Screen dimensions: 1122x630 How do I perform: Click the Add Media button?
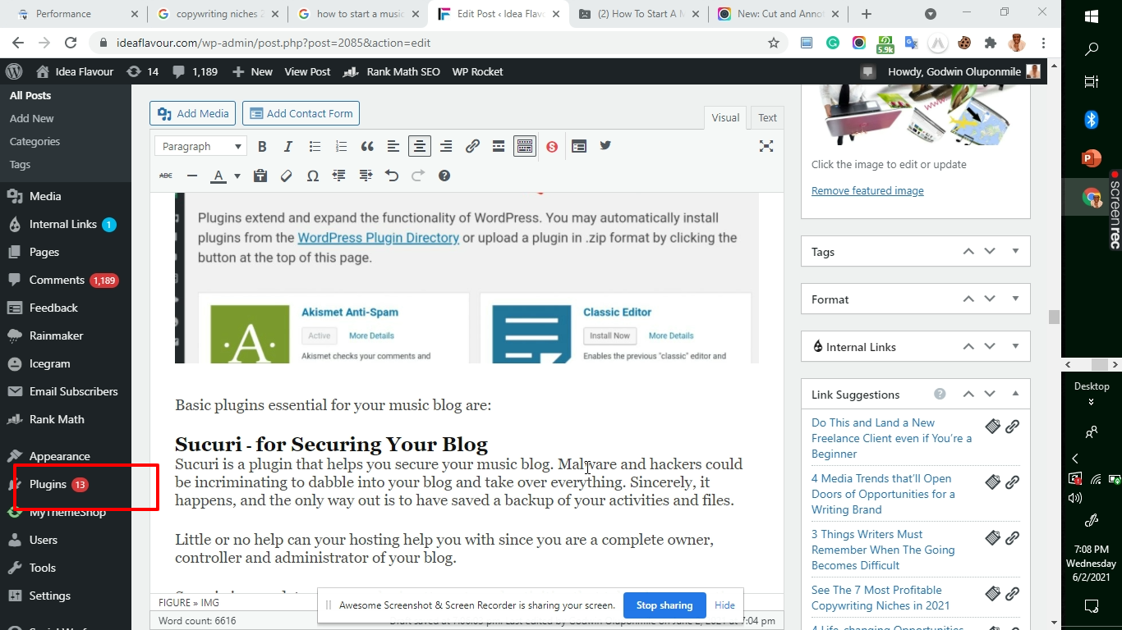pyautogui.click(x=193, y=113)
